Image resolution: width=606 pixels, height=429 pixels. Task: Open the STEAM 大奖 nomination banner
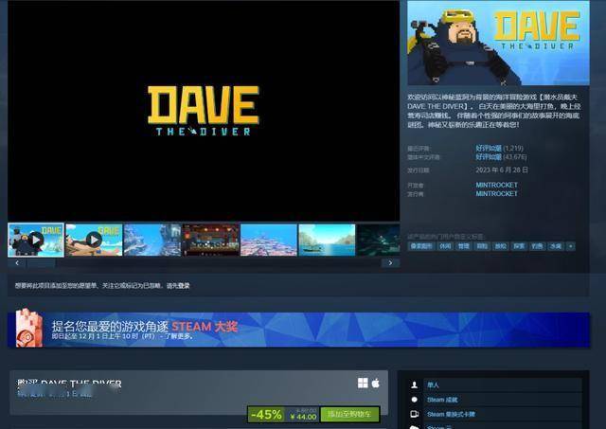click(303, 330)
